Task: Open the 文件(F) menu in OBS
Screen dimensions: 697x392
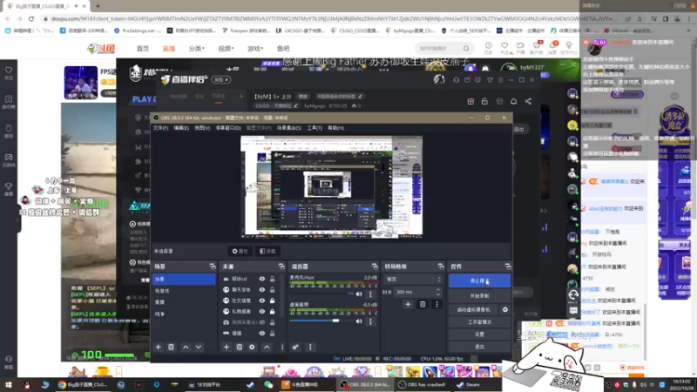Action: click(x=160, y=128)
